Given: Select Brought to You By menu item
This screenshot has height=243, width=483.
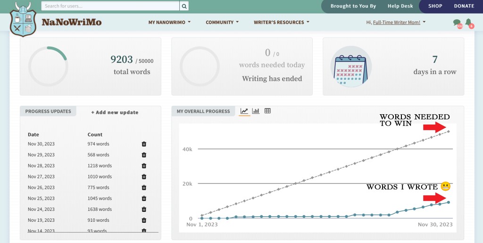Looking at the screenshot, I should 353,6.
